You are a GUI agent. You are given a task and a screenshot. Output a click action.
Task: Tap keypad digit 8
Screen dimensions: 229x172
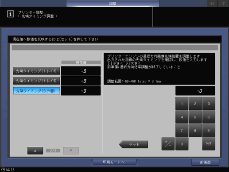[195, 130]
